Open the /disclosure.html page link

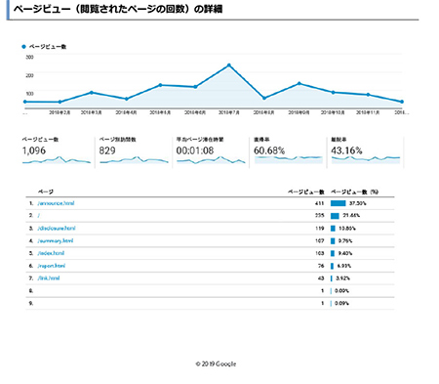(57, 229)
